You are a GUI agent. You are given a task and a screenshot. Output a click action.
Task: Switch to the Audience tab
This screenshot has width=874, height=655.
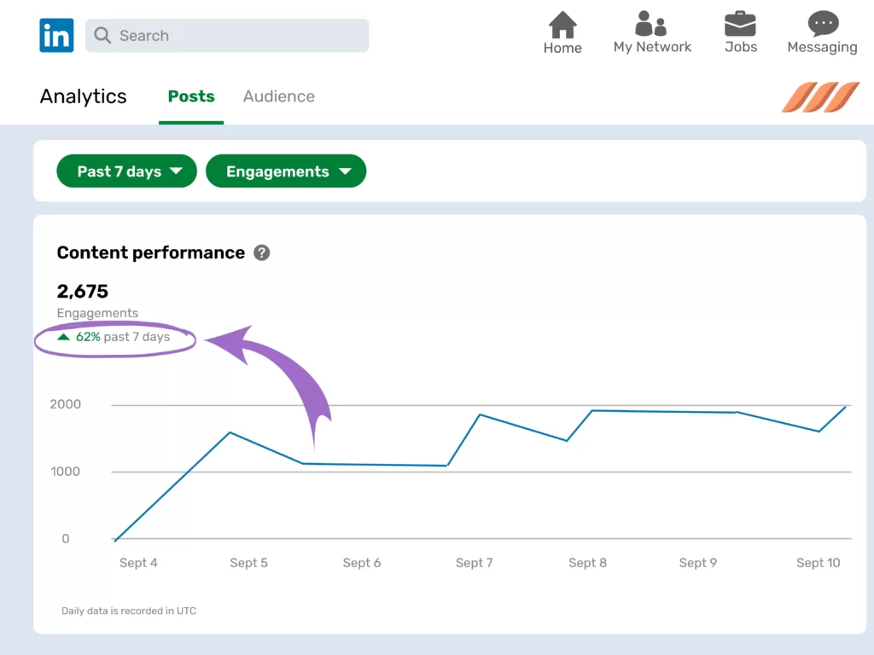(278, 96)
